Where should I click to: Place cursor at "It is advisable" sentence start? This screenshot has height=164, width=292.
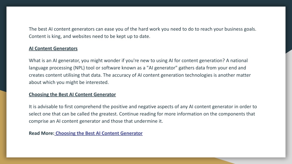click(x=29, y=106)
